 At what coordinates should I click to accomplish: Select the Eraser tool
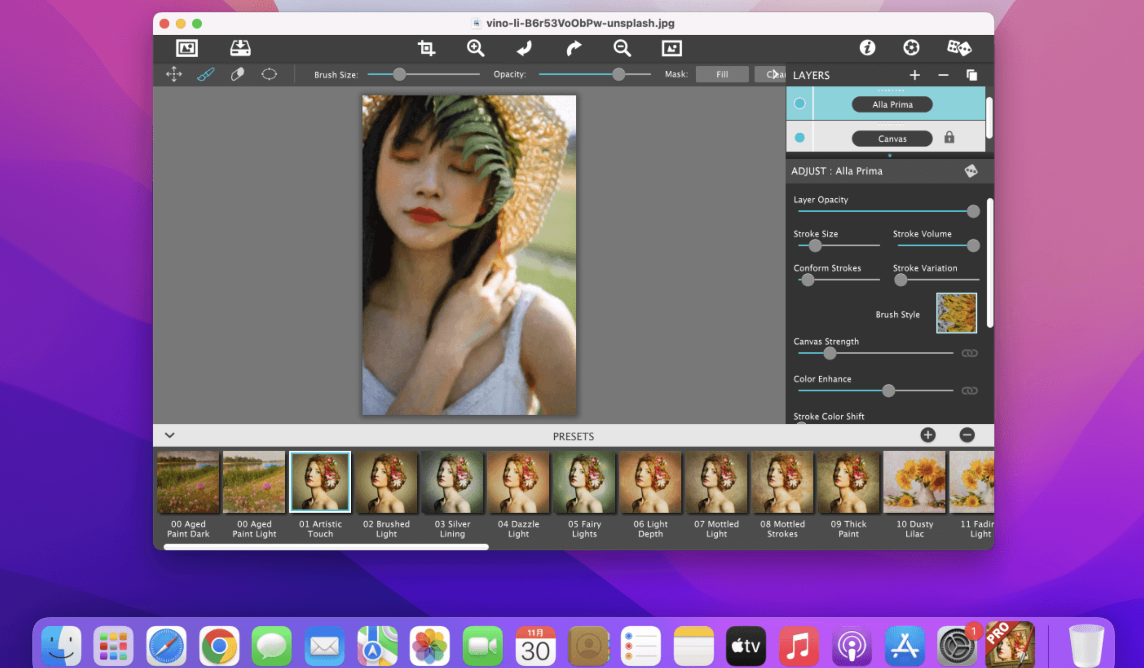237,74
